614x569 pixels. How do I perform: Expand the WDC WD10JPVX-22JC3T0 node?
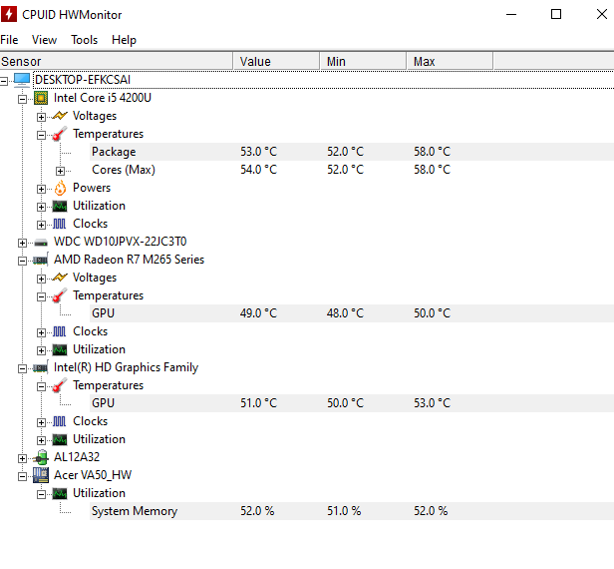pos(22,242)
